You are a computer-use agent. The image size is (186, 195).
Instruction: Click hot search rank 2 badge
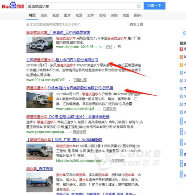181,57
